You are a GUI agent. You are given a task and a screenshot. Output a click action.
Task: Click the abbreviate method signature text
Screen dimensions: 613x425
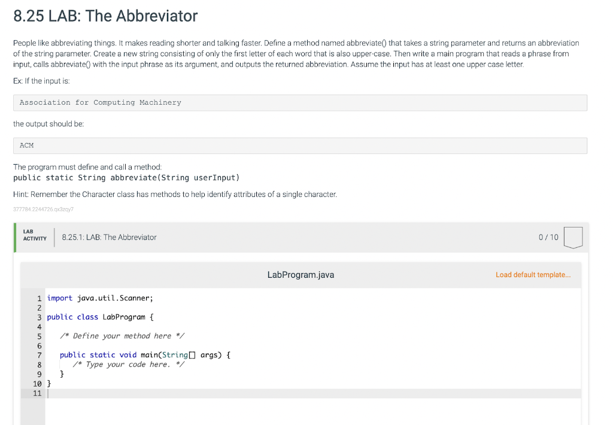tap(126, 178)
